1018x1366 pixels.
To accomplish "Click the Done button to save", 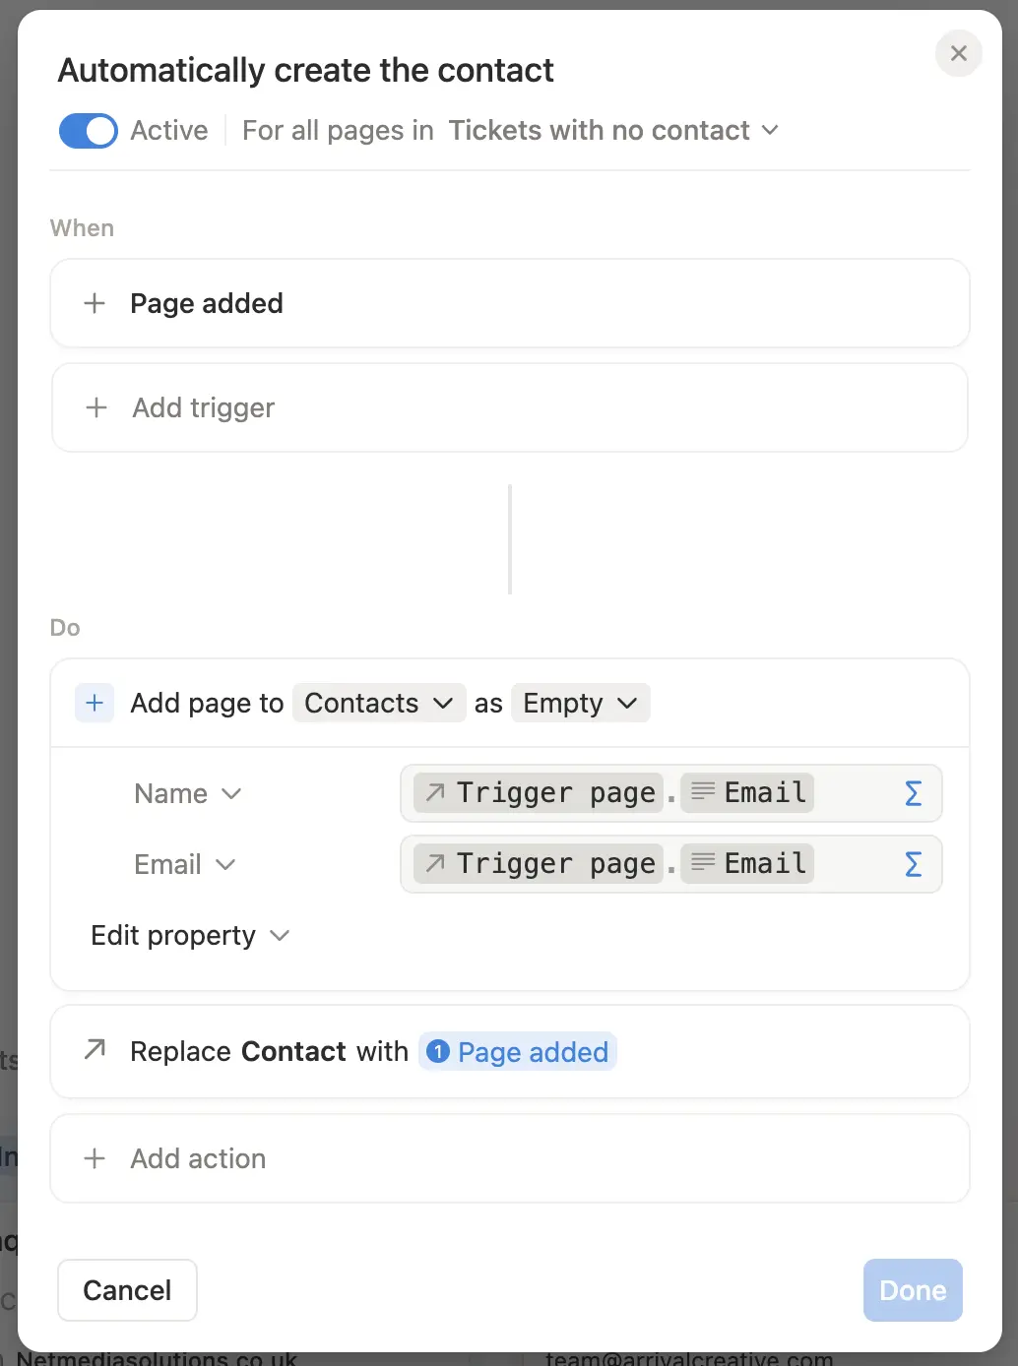I will point(912,1289).
